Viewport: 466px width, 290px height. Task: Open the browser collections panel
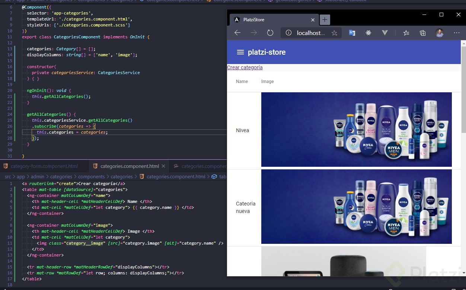coord(423,33)
